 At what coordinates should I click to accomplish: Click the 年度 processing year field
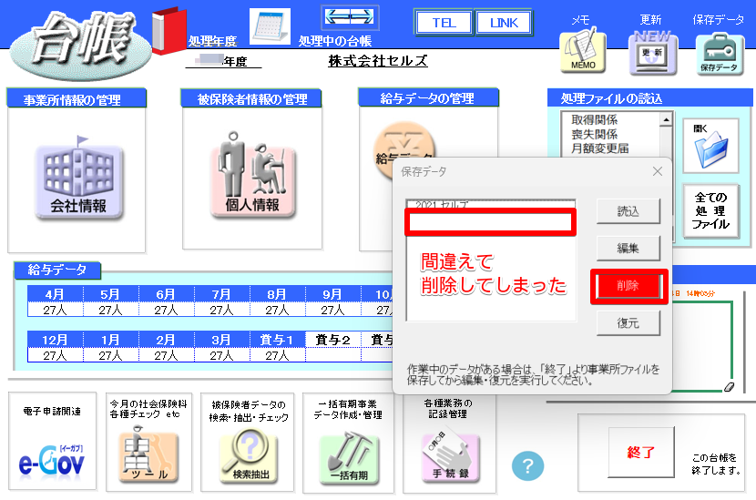[x=223, y=61]
